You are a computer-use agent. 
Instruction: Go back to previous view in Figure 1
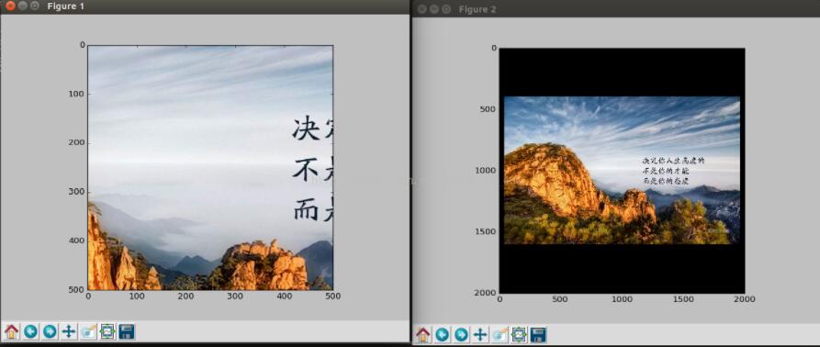(x=31, y=331)
